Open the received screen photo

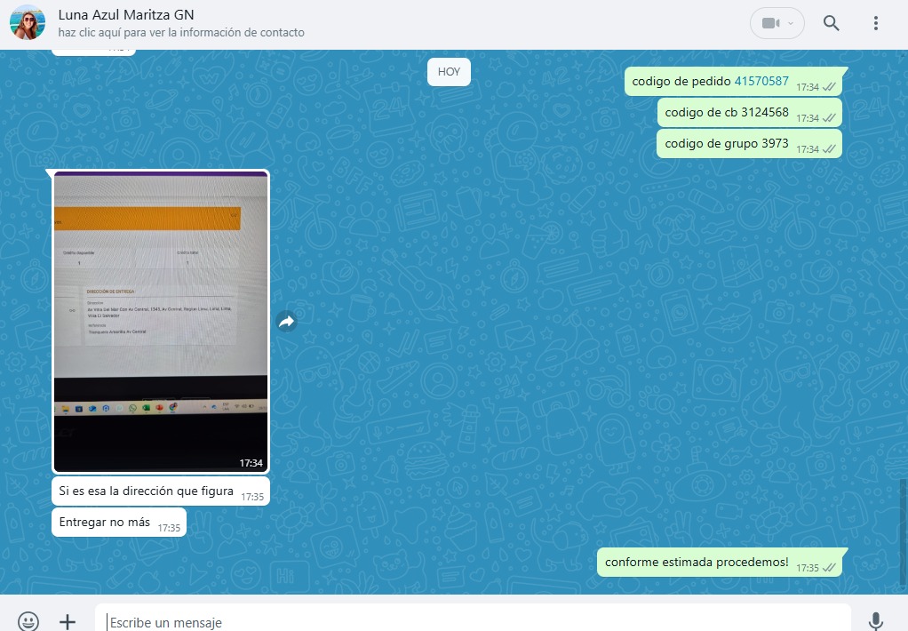(161, 321)
